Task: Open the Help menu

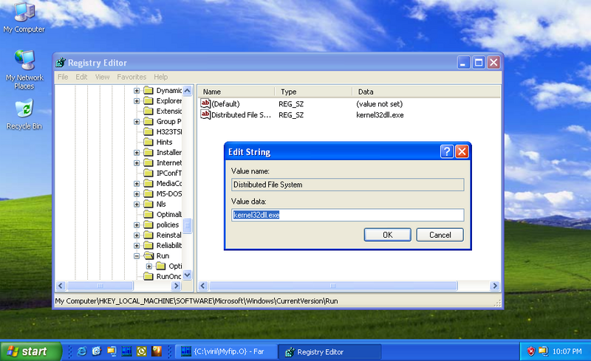Action: pos(160,77)
